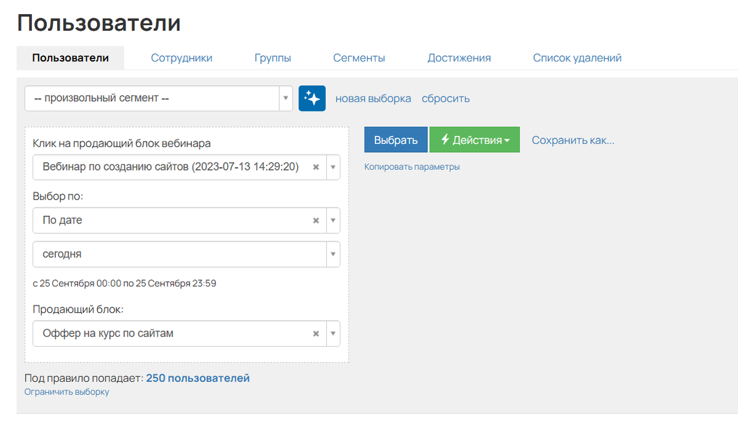The image size is (738, 423).
Task: Click the 'Продающий блок:' label
Action: pyautogui.click(x=78, y=310)
